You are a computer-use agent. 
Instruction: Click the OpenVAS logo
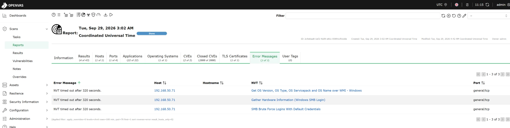[x=12, y=5]
